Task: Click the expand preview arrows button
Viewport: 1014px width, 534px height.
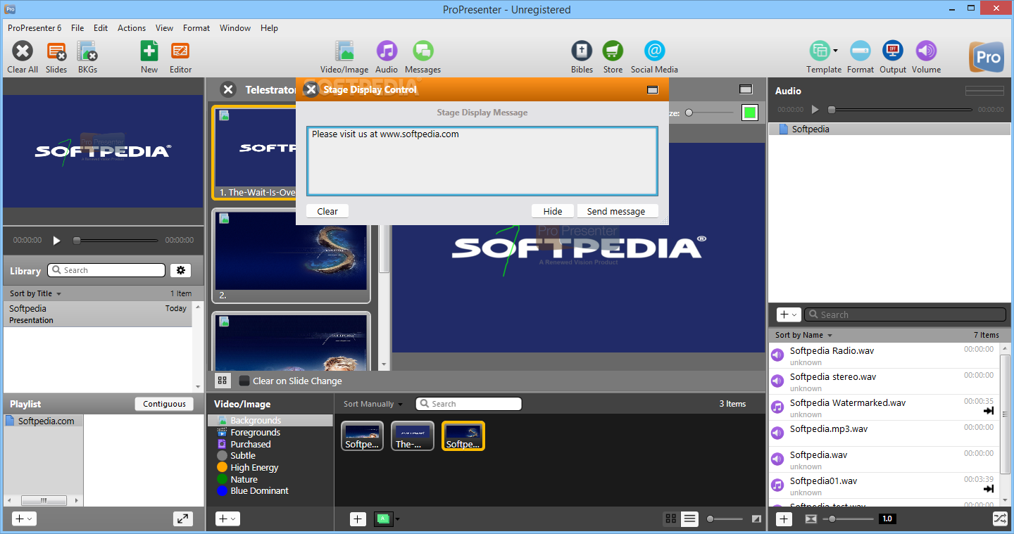Action: coord(183,519)
